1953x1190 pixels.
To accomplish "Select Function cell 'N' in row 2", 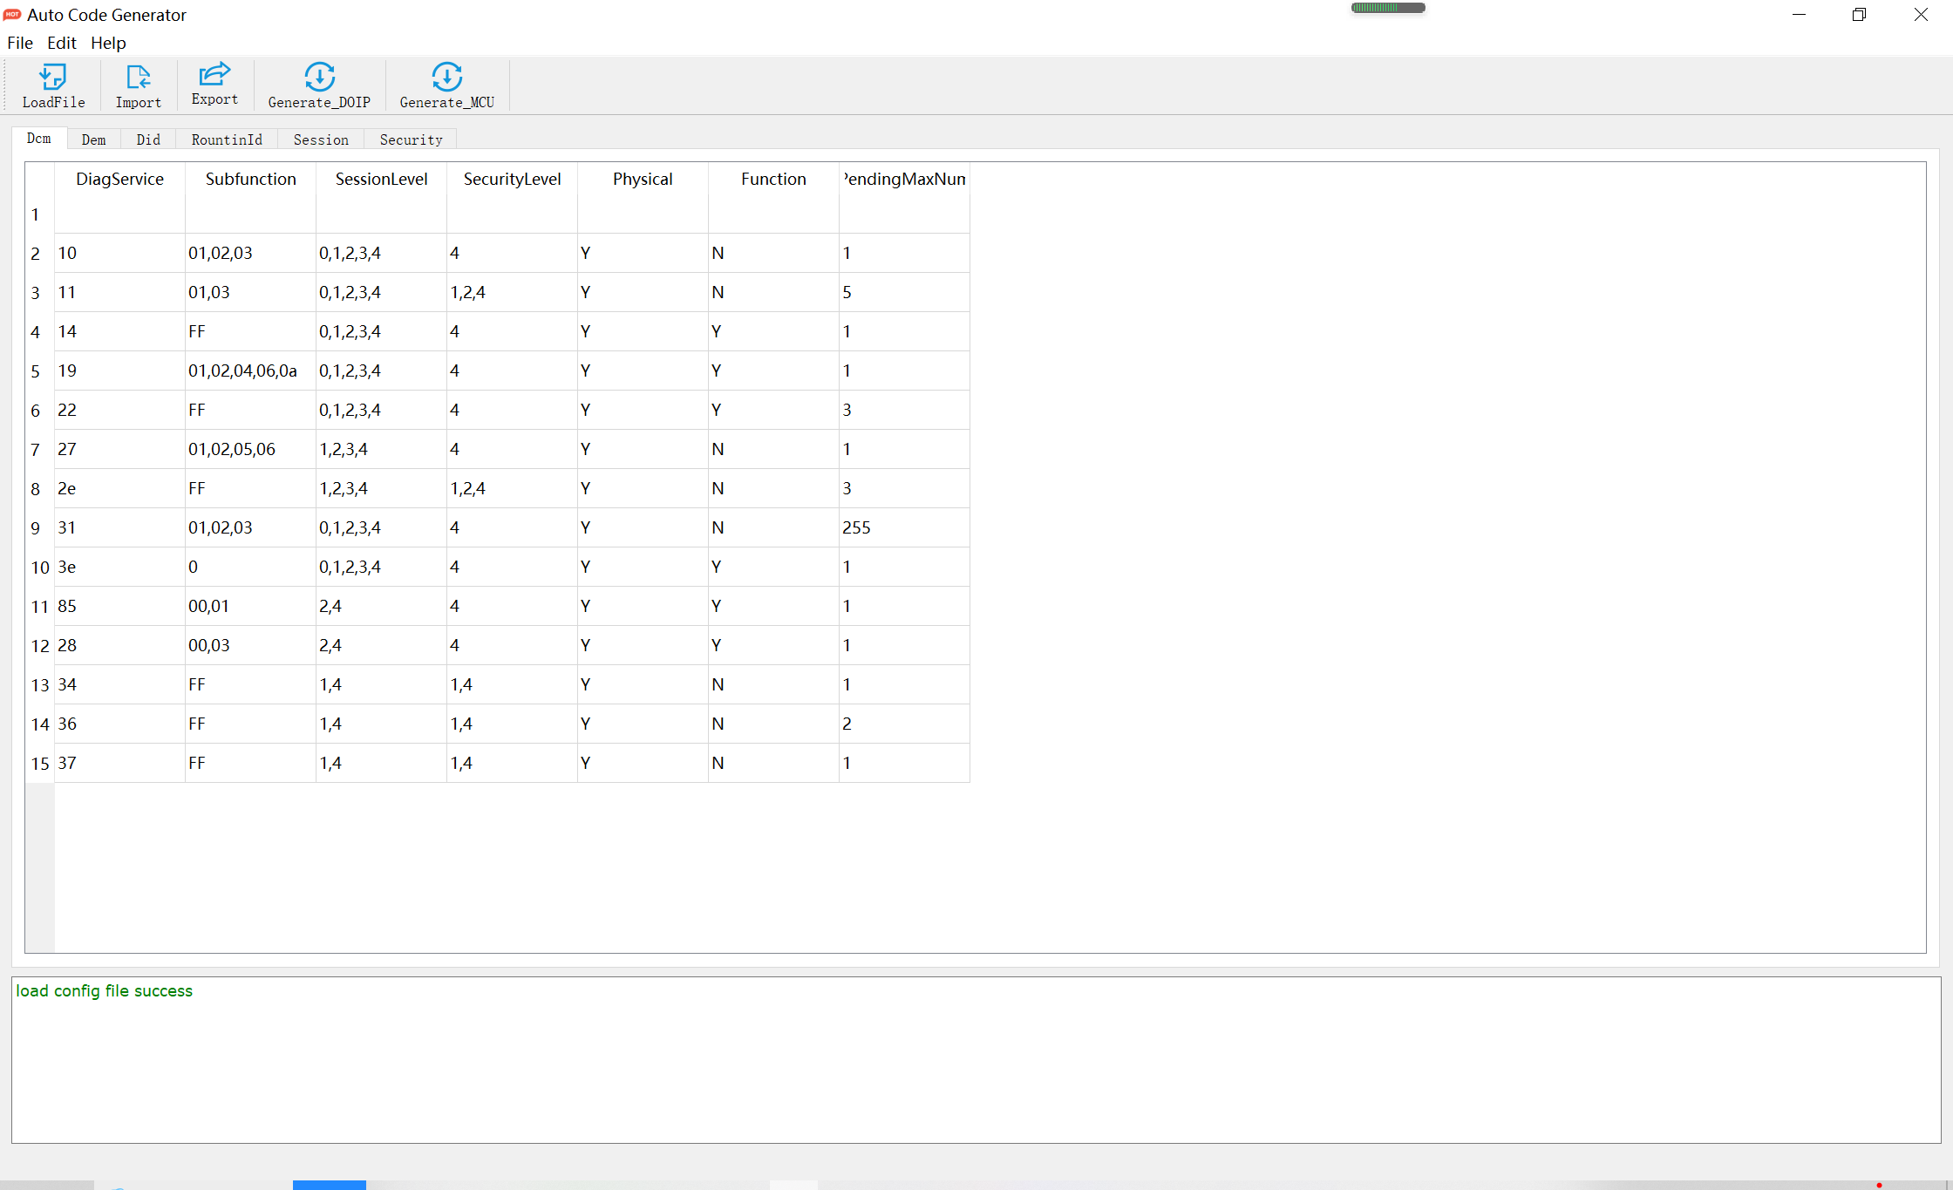I will pos(773,253).
